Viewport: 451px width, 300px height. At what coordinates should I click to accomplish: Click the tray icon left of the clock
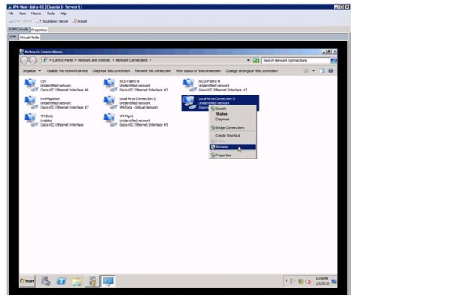click(x=308, y=281)
